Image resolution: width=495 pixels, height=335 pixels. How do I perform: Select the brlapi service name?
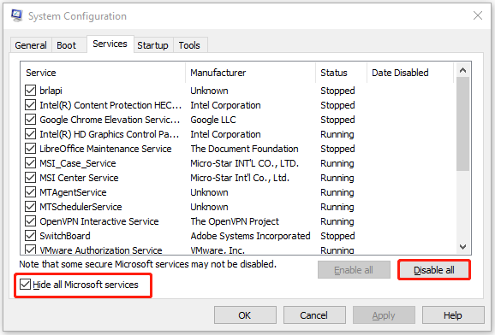(x=51, y=91)
